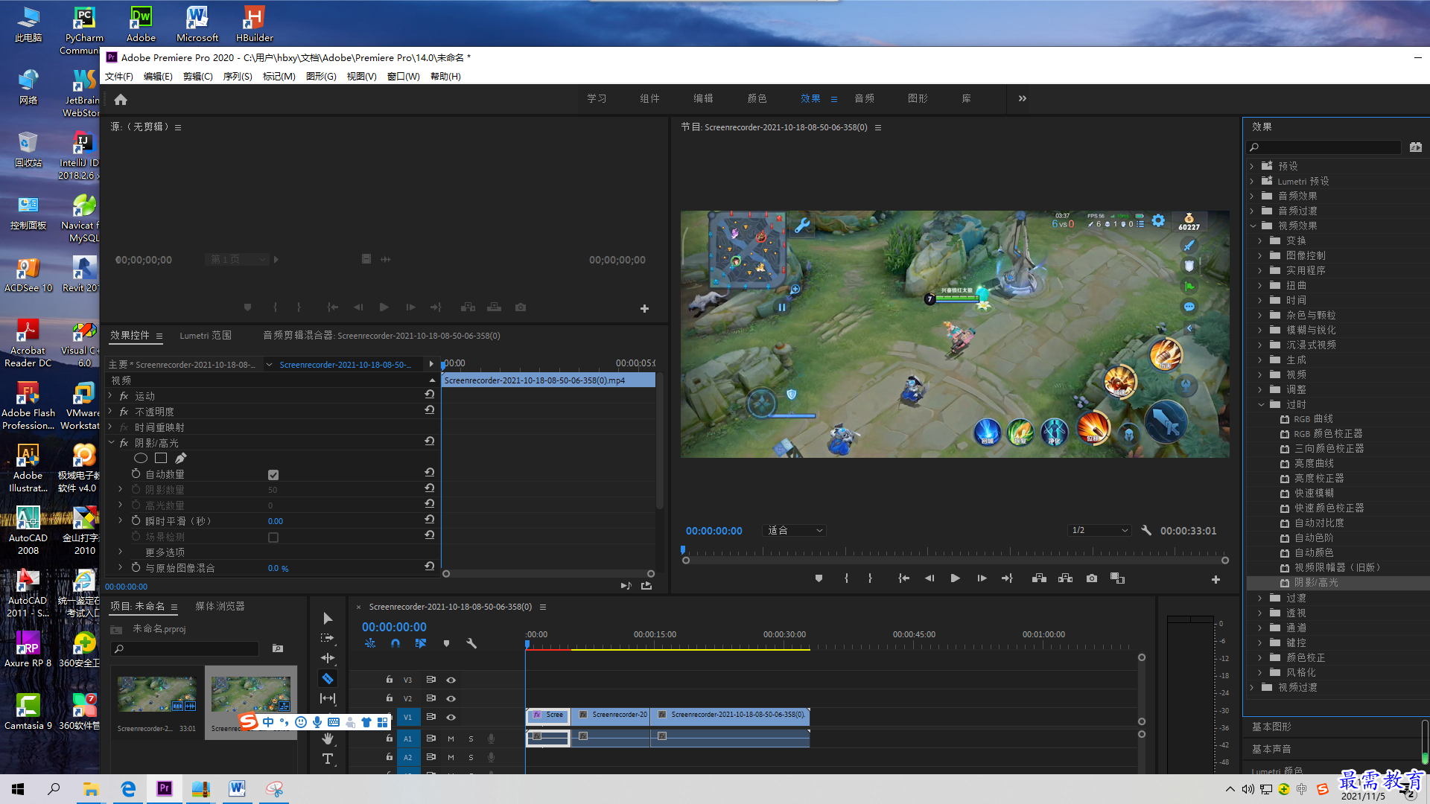Select RGB 曲线 effect
Screen dimensions: 1430x804
(x=1313, y=419)
